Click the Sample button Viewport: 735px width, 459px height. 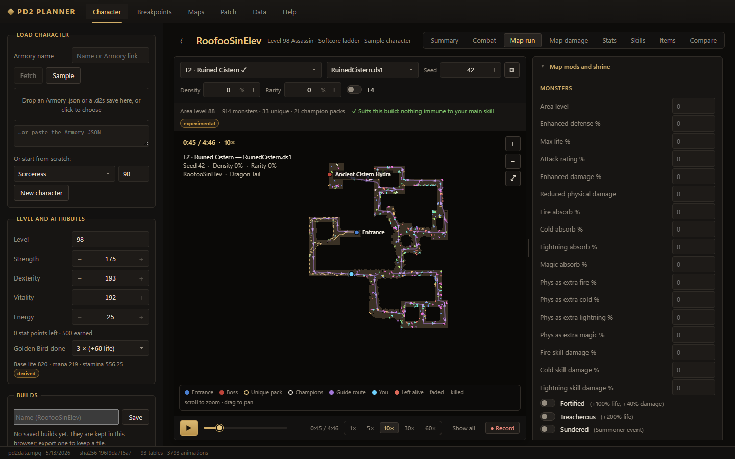(x=63, y=75)
